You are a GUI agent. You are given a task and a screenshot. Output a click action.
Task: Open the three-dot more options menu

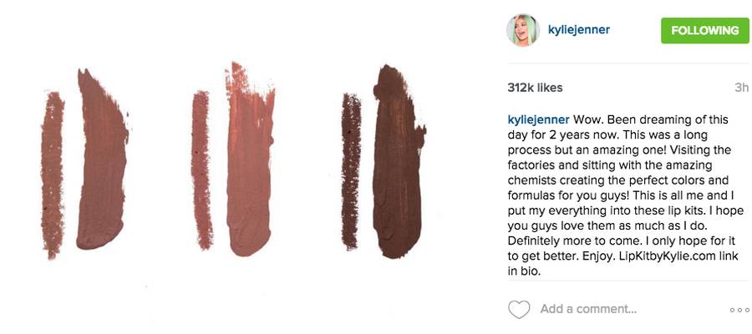pos(739,310)
